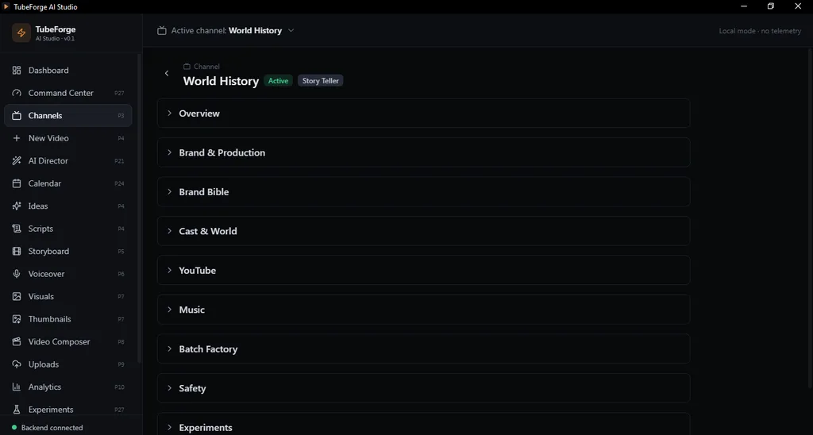Viewport: 813px width, 435px height.
Task: Select Channels in the sidebar
Action: pos(68,116)
